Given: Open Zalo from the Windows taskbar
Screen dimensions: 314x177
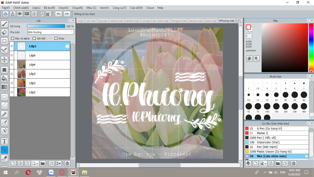Looking at the screenshot, I should point(51,172).
